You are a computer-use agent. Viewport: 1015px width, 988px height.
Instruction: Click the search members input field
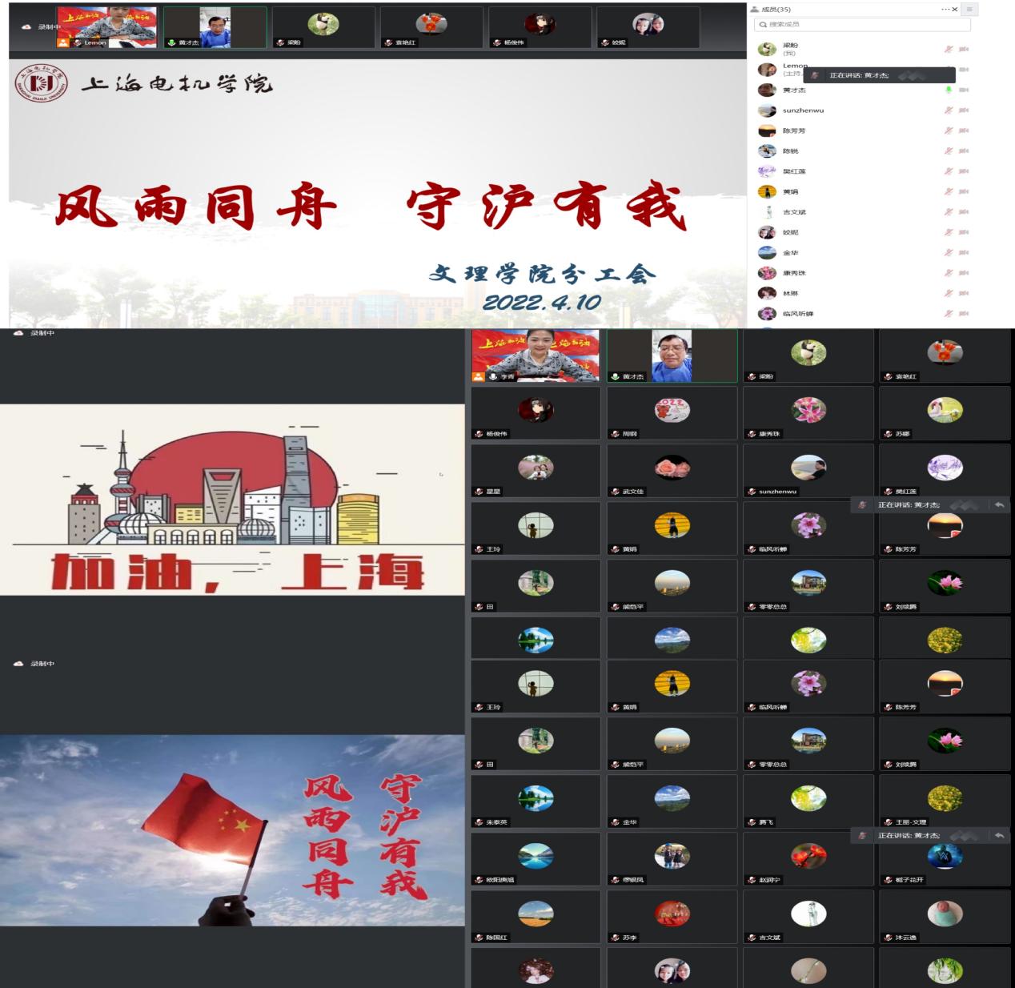863,25
